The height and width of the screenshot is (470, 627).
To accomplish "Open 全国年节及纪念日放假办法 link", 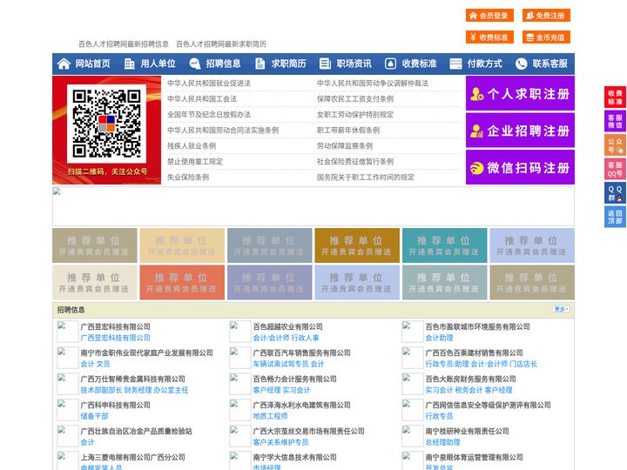I will click(x=209, y=114).
